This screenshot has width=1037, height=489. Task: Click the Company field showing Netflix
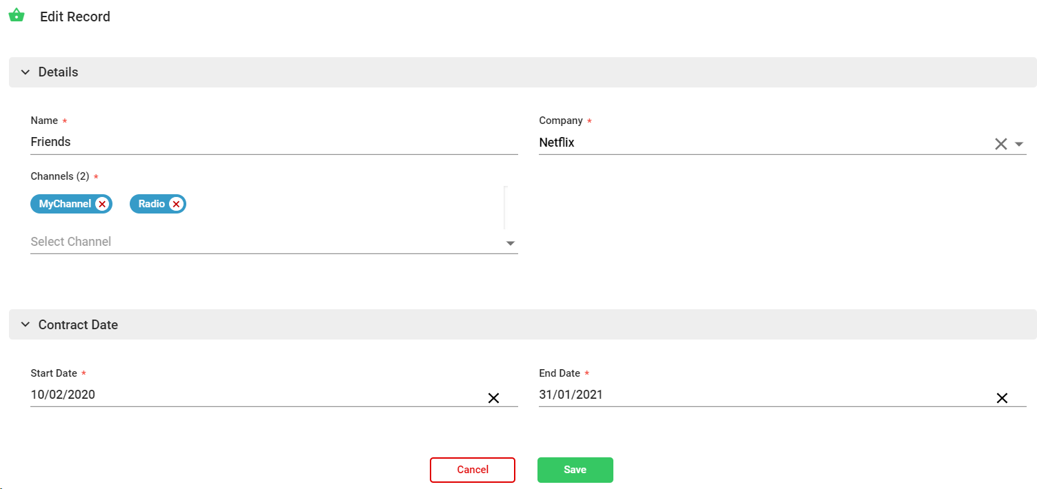click(759, 143)
